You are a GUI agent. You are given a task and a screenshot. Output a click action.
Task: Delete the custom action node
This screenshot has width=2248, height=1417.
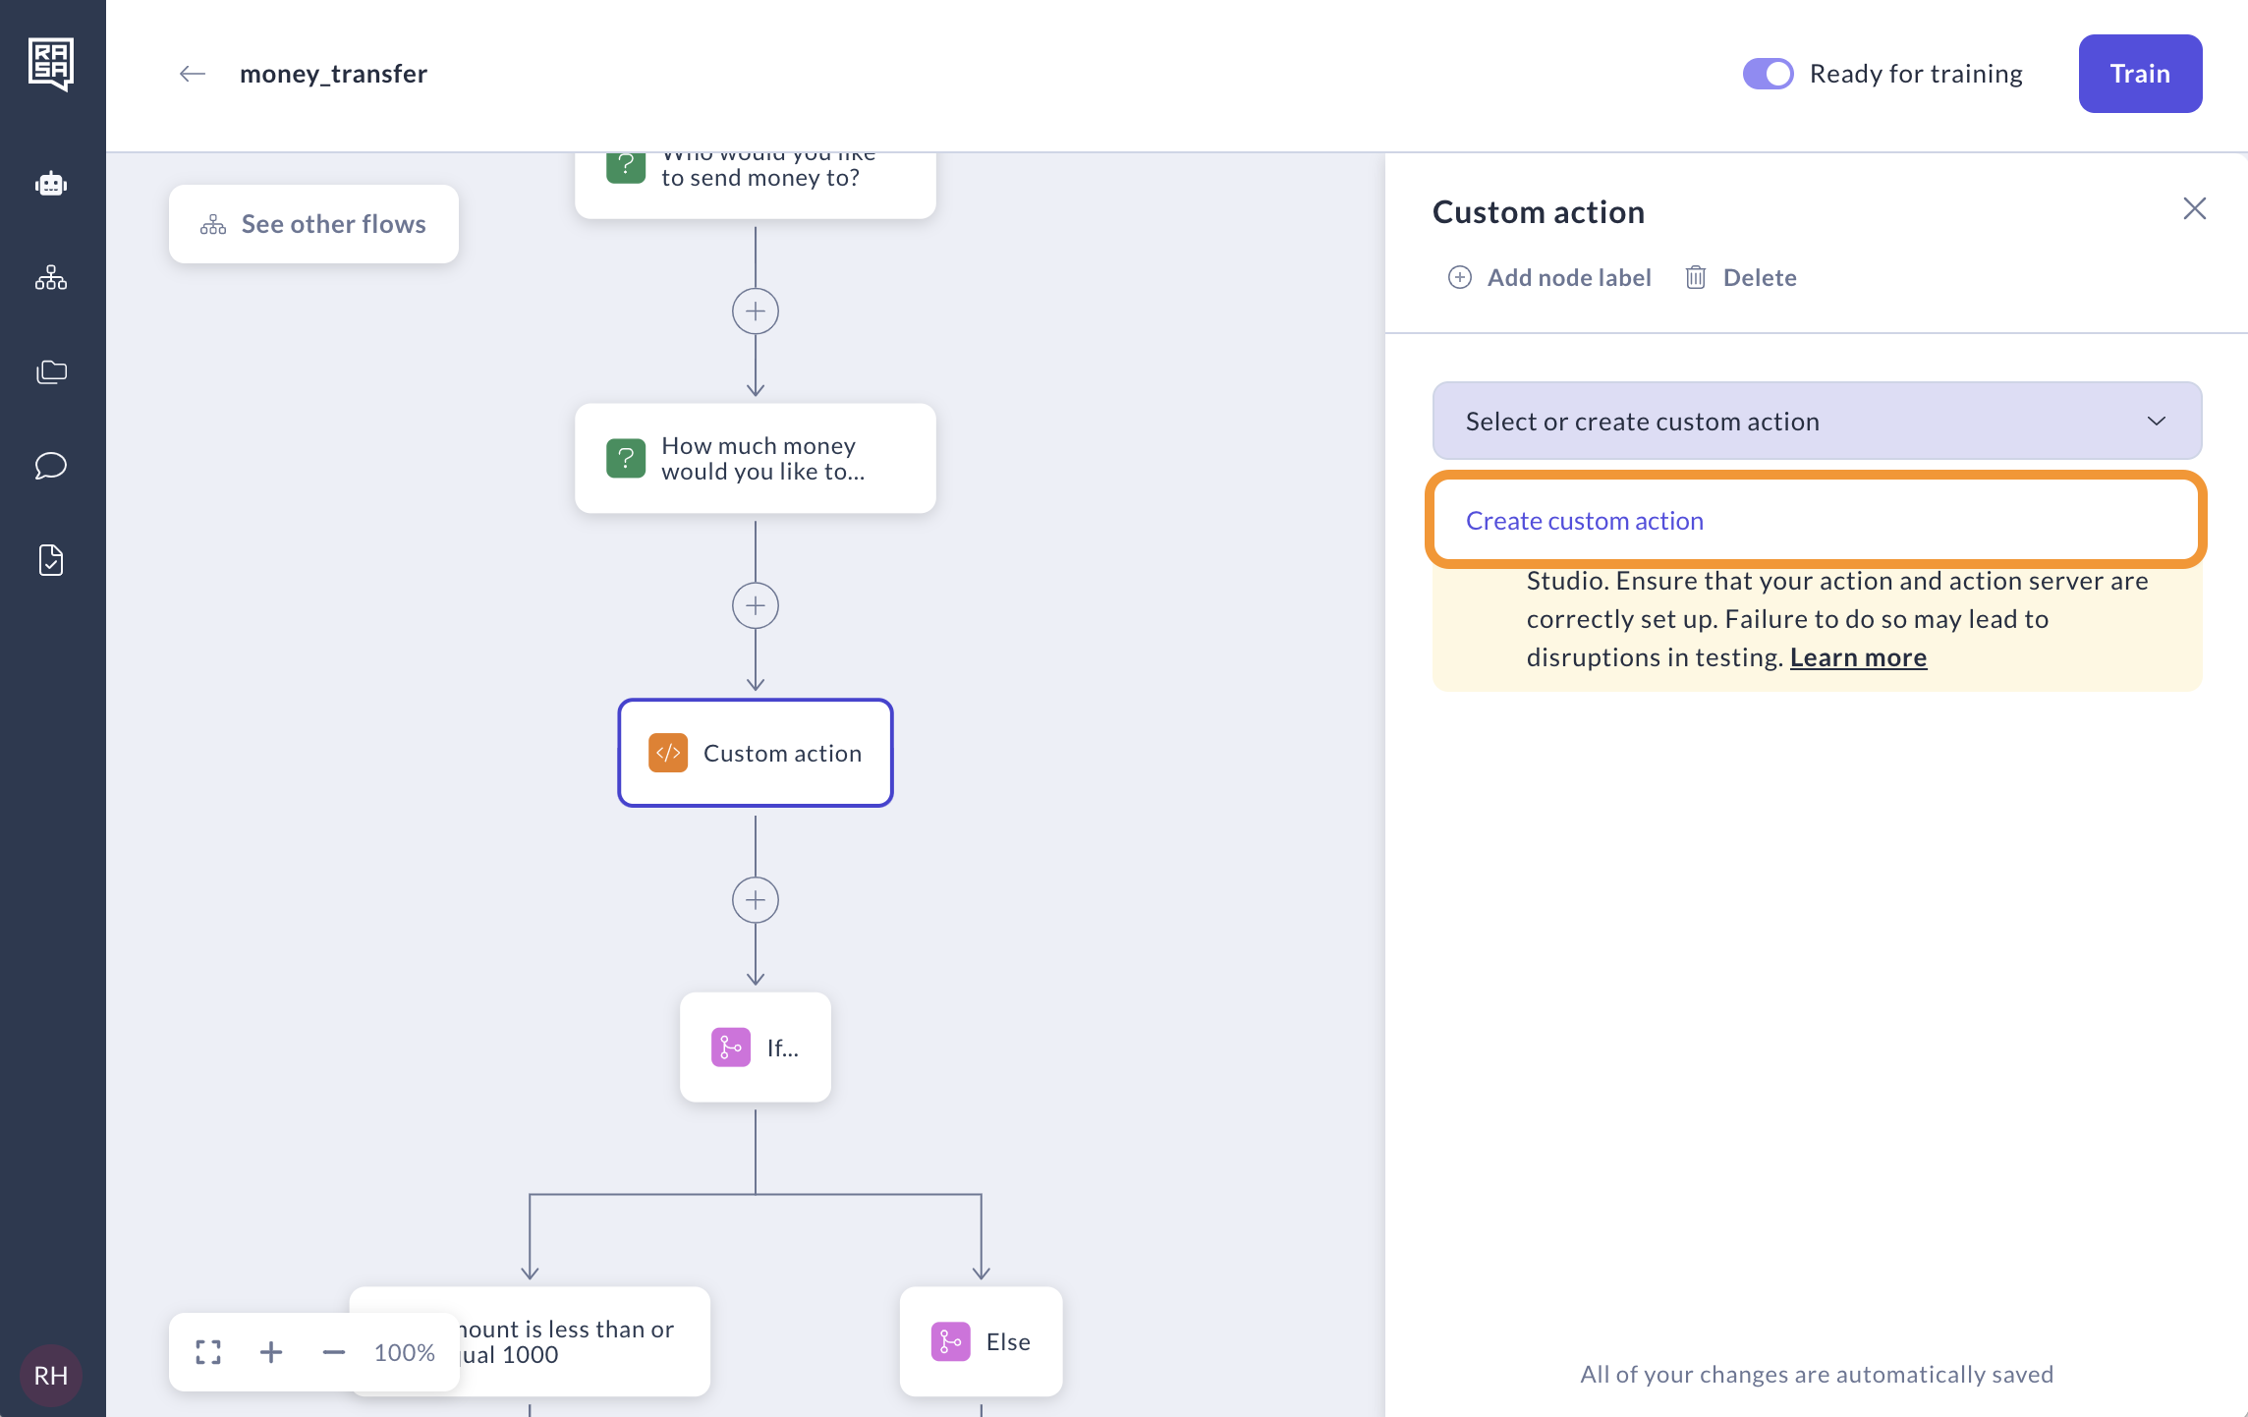[x=1741, y=278]
